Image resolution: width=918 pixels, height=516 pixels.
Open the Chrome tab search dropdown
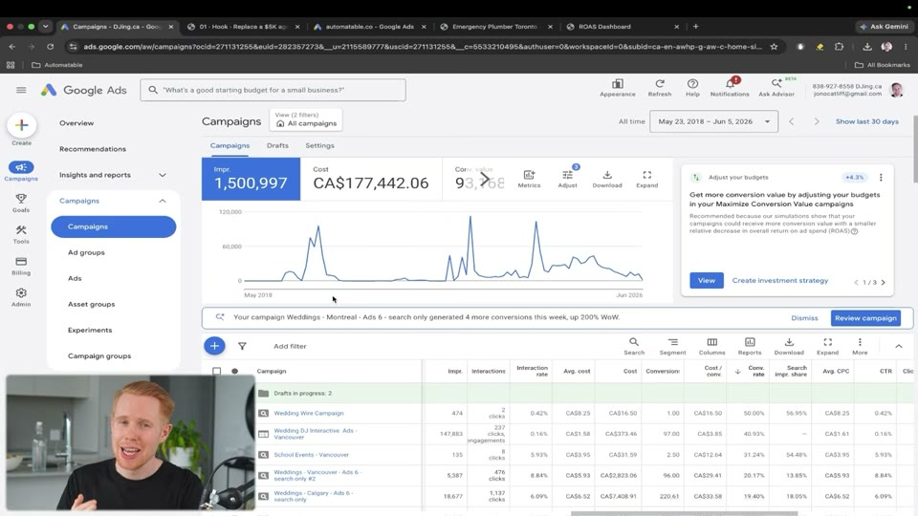tap(46, 27)
